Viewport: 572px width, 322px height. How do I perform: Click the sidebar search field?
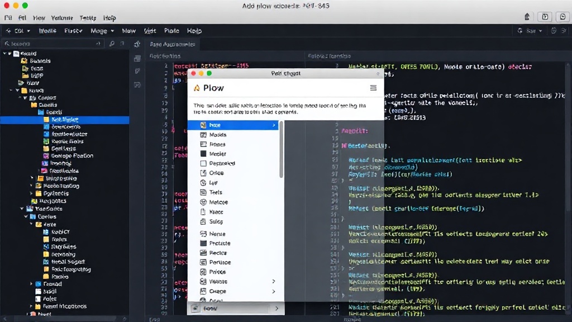point(53,44)
